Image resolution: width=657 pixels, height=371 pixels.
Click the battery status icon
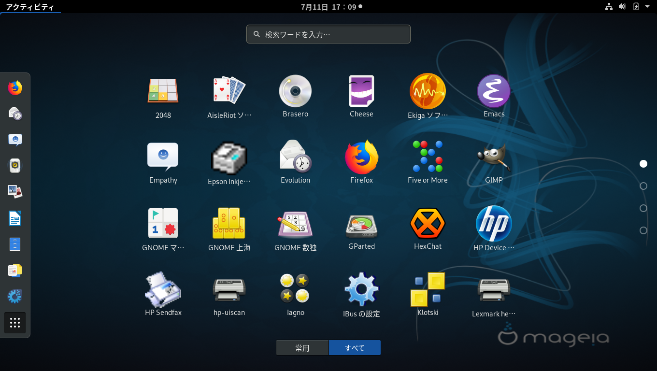coord(636,7)
